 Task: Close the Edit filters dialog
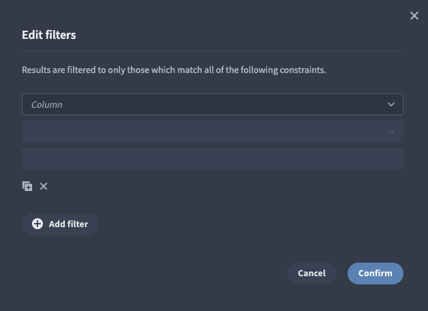414,16
